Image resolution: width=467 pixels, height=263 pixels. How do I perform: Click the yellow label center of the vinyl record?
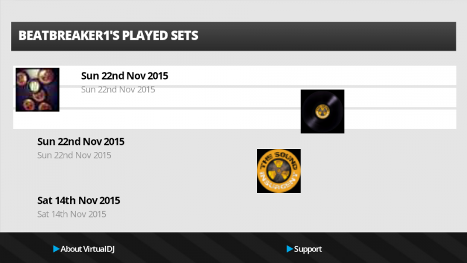pyautogui.click(x=322, y=110)
